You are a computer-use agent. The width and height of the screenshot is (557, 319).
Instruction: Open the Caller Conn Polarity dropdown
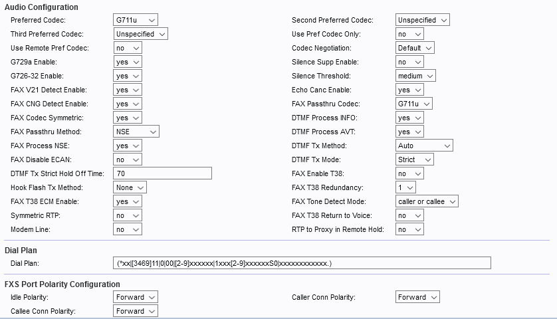pyautogui.click(x=417, y=297)
